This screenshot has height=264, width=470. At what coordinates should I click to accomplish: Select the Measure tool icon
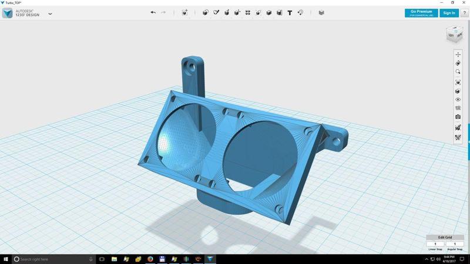pos(280,12)
